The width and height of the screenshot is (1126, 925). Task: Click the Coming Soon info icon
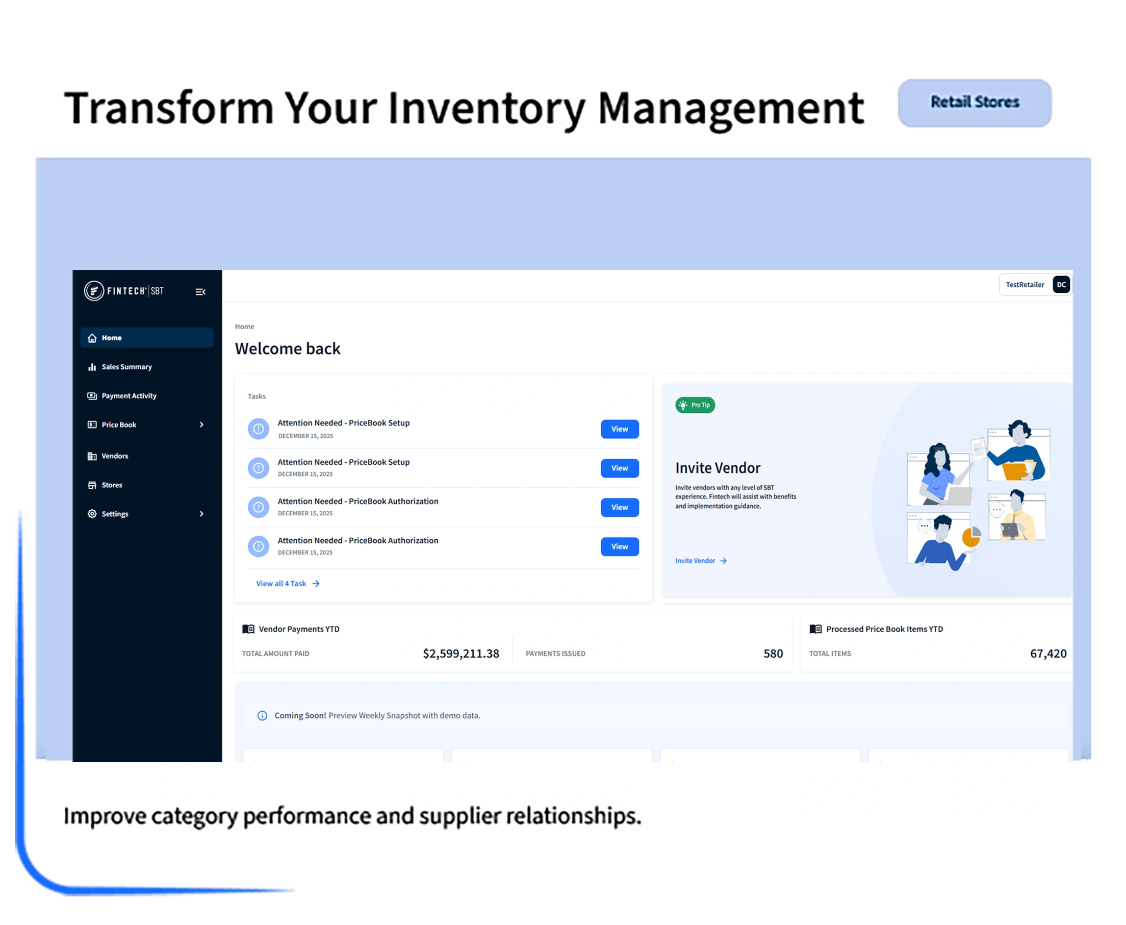click(262, 716)
